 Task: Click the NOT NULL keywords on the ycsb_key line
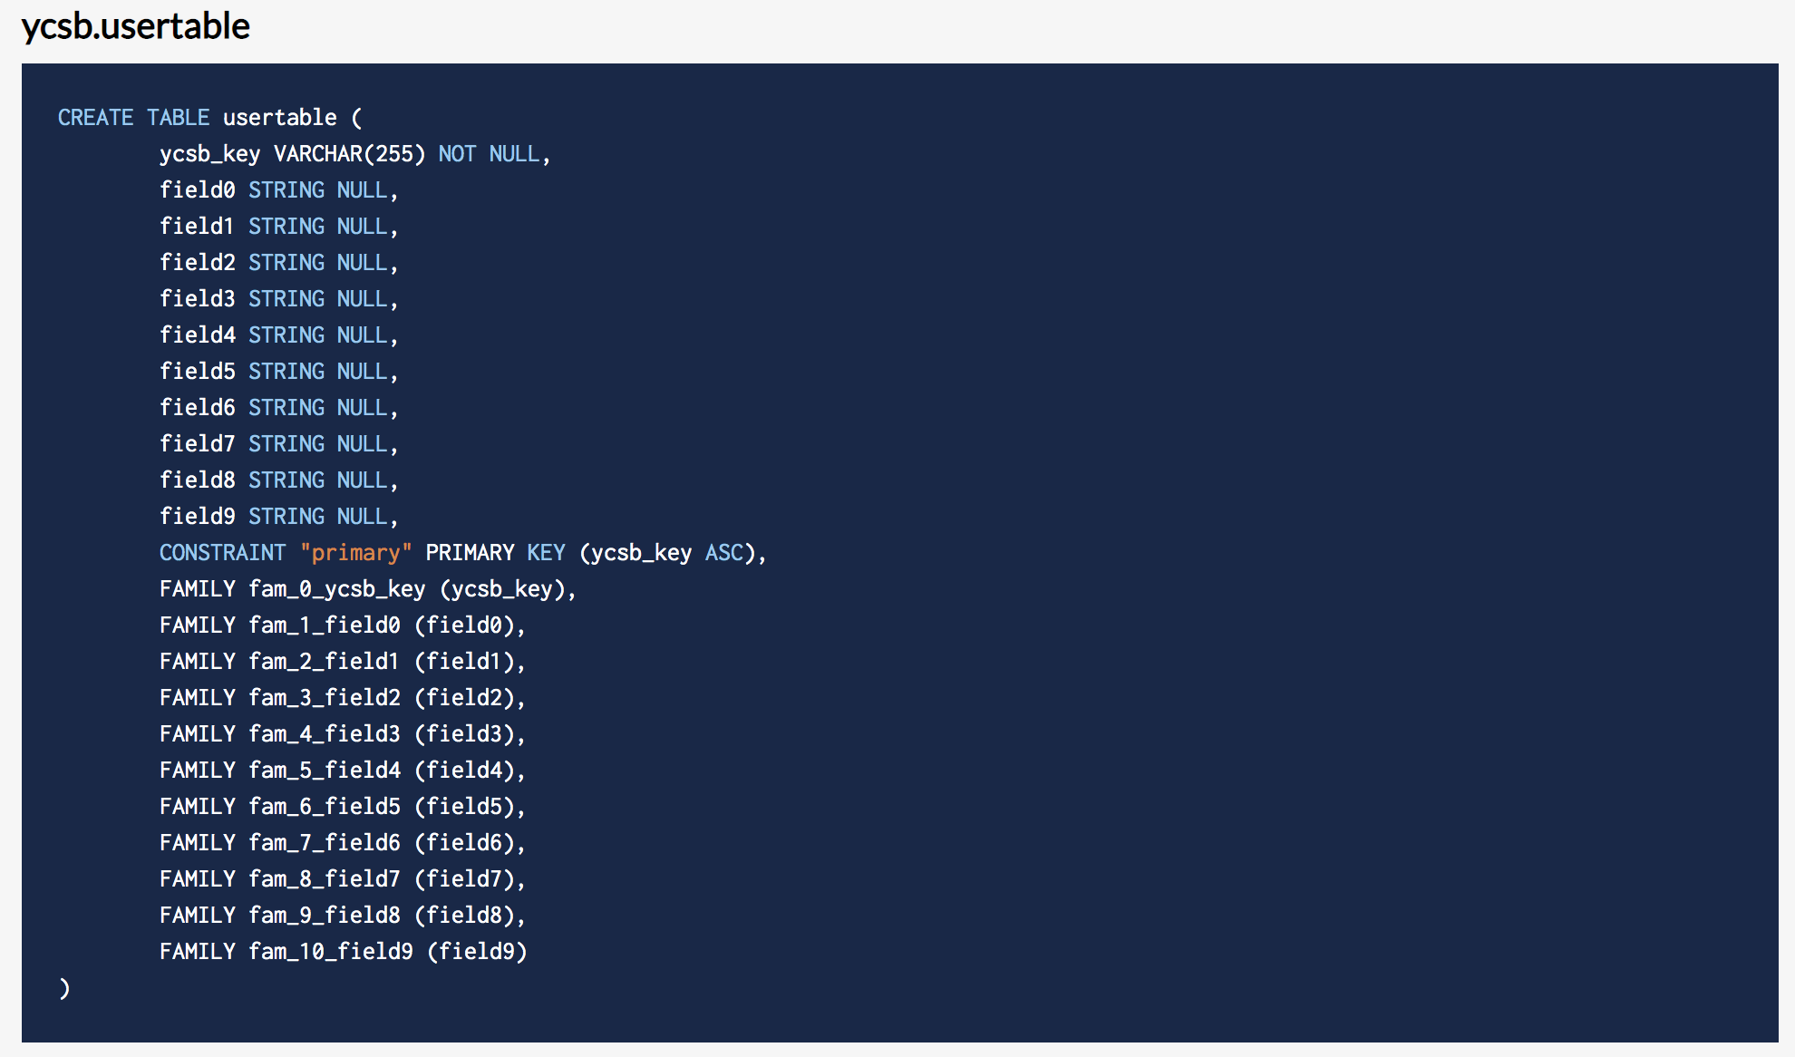489,154
